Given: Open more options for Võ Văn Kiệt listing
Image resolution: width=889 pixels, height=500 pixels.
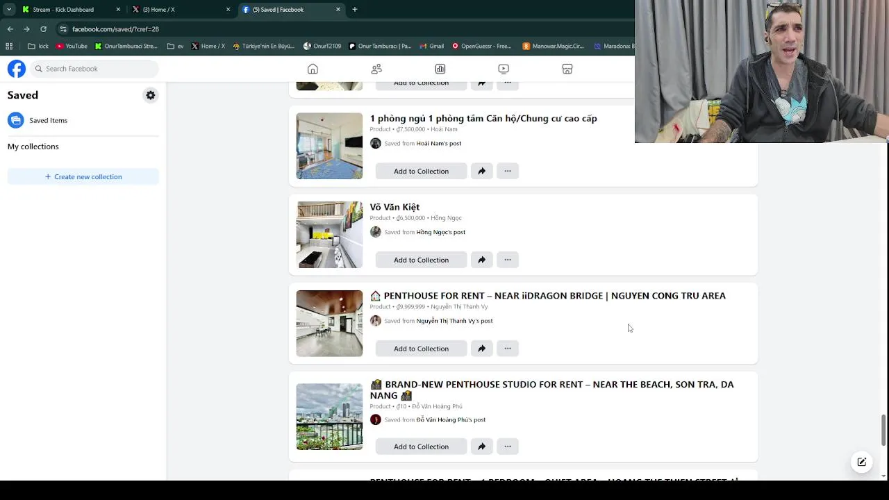Looking at the screenshot, I should [508, 260].
